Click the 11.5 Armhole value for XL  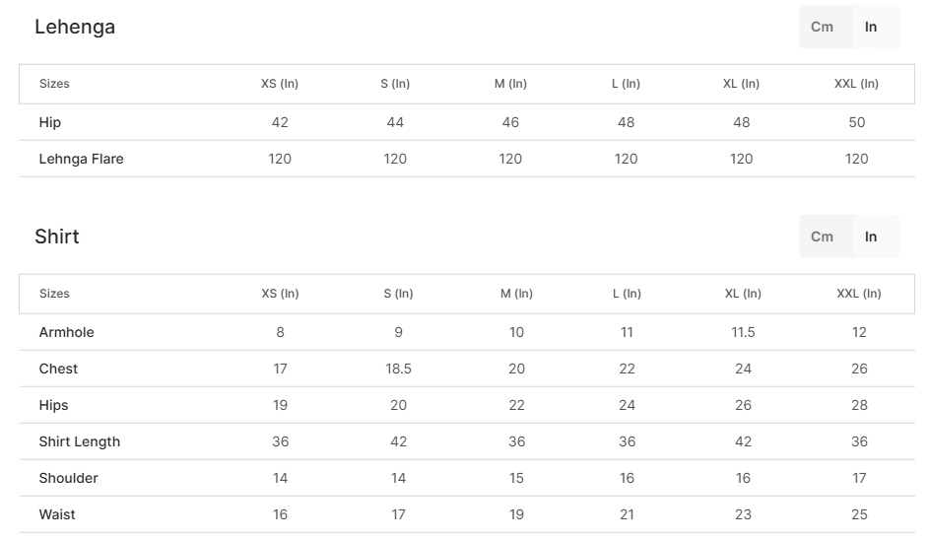(x=743, y=332)
